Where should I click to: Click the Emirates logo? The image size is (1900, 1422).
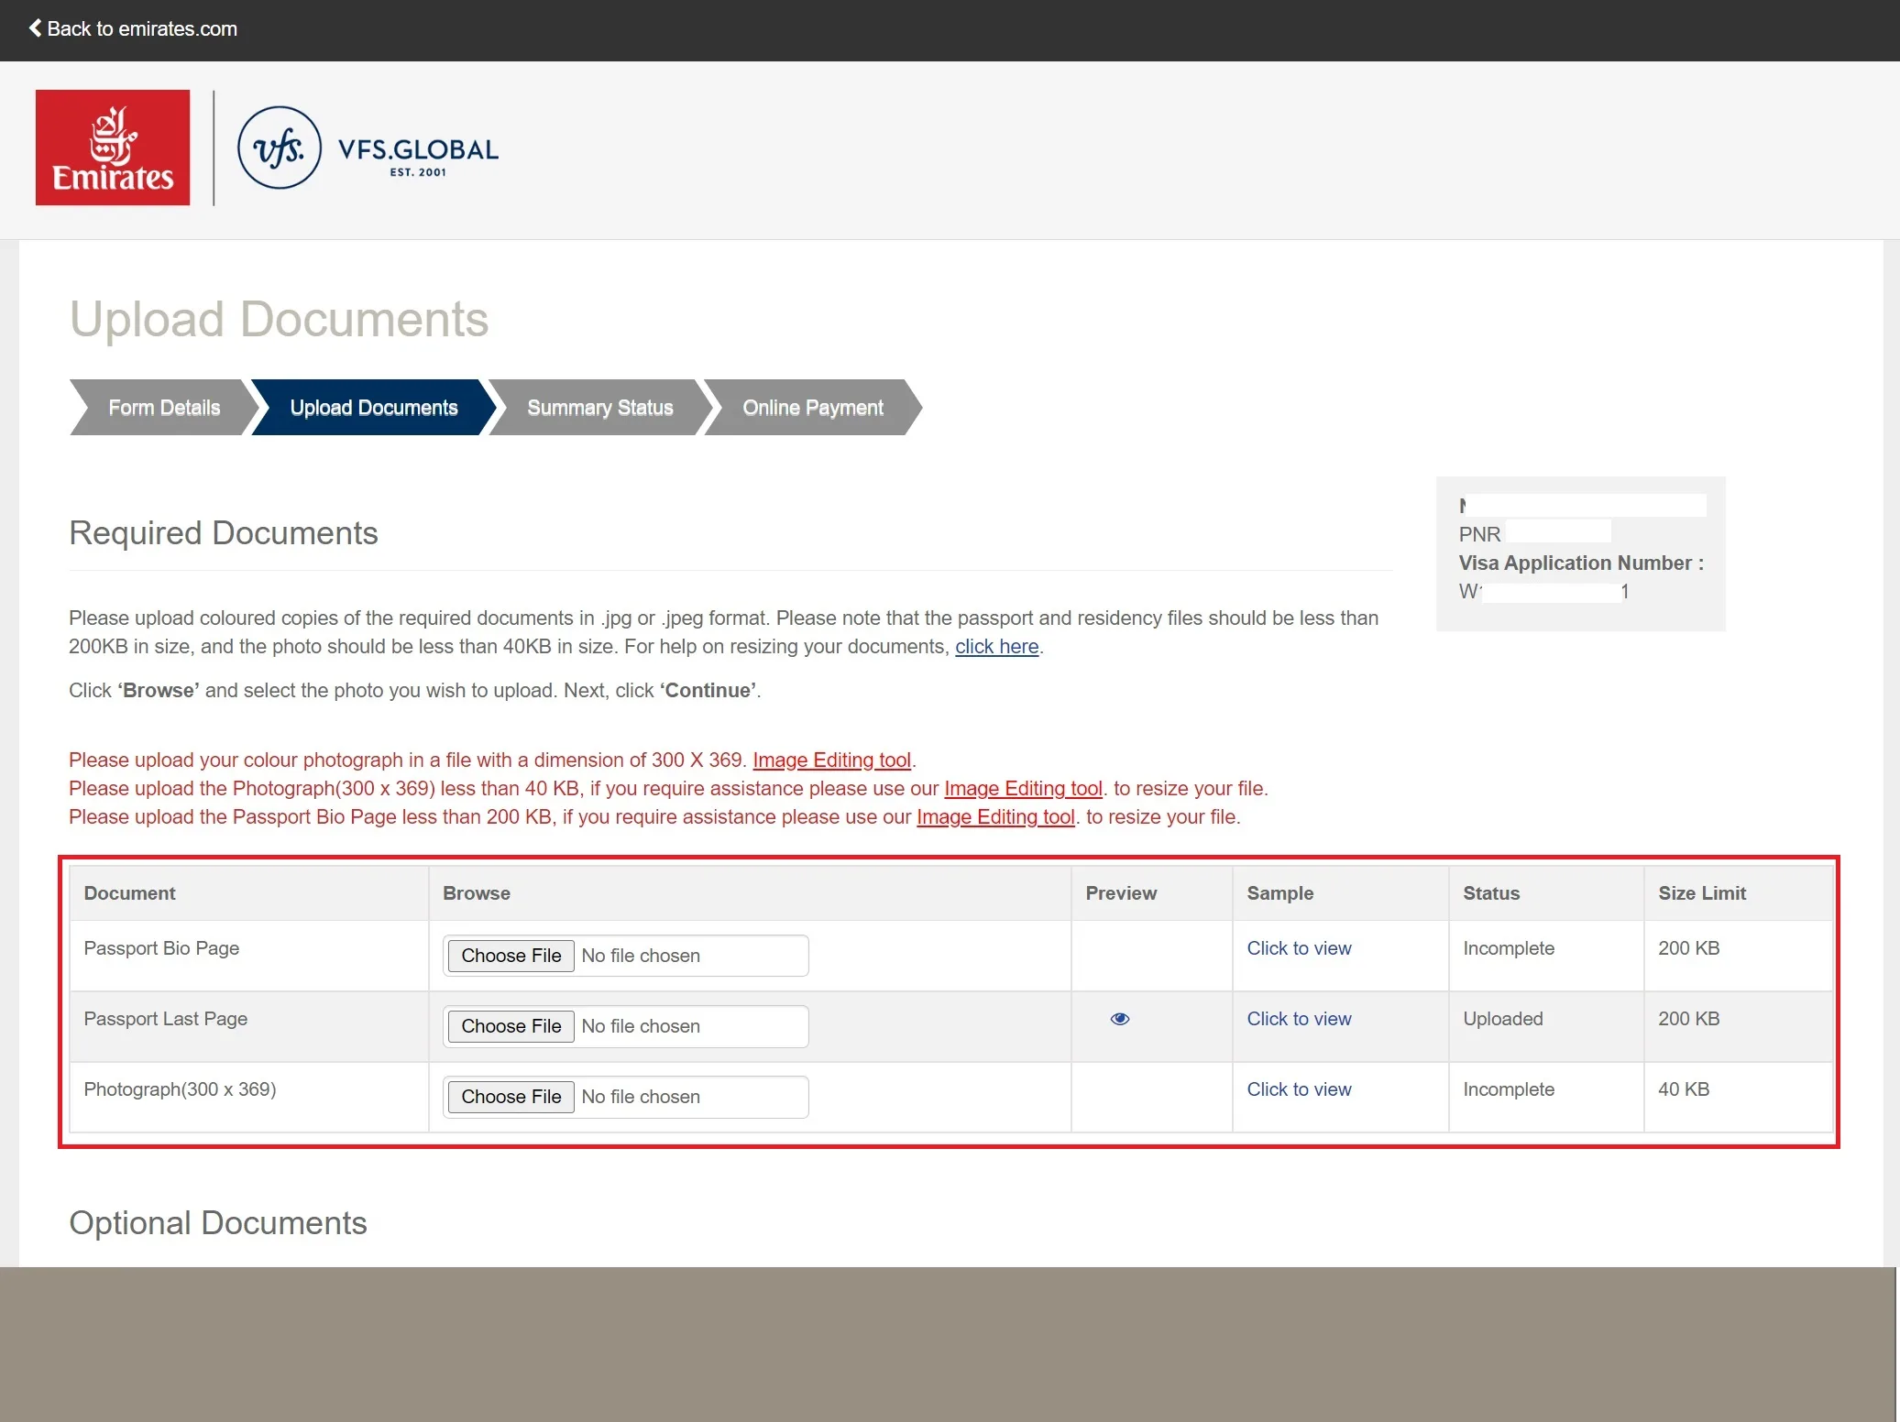point(113,148)
